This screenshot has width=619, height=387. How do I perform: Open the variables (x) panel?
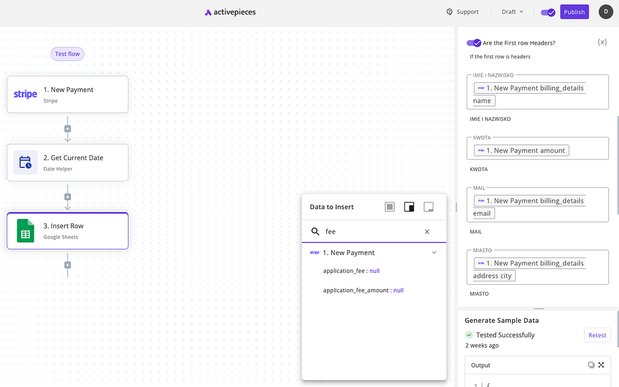coord(602,42)
